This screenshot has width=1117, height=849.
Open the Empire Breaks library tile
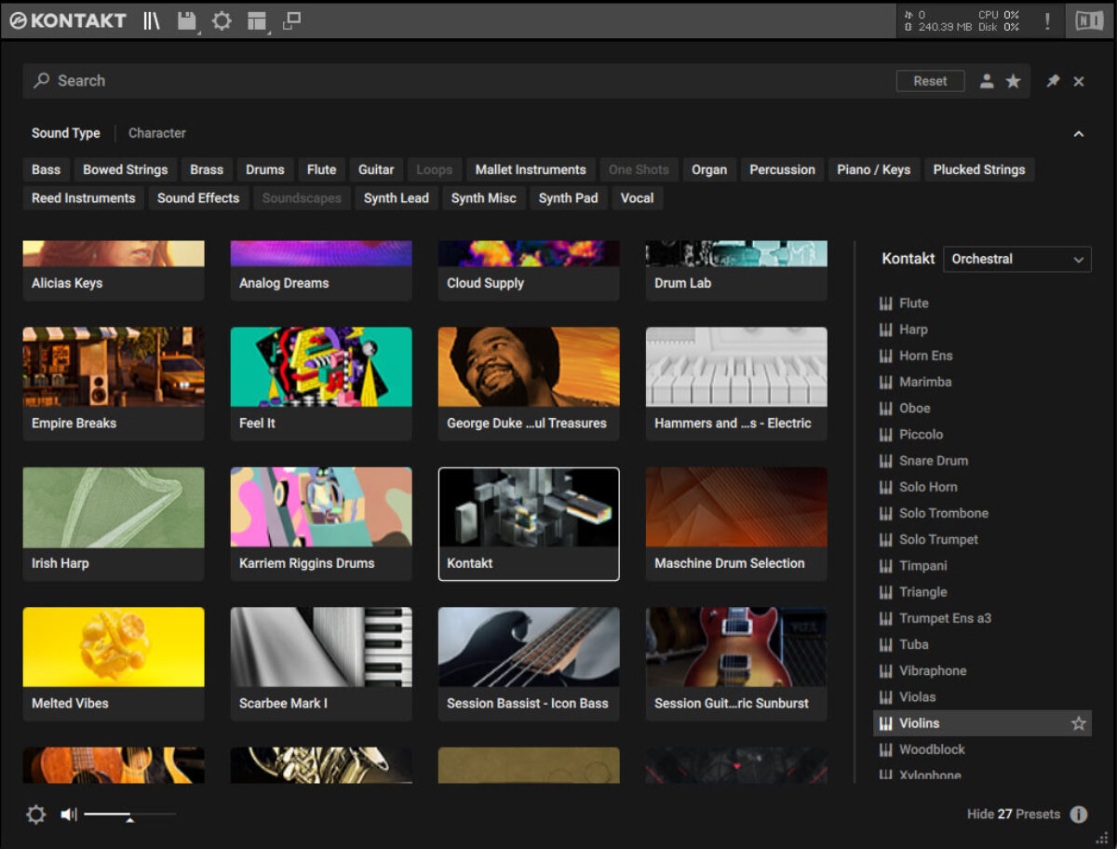point(114,384)
